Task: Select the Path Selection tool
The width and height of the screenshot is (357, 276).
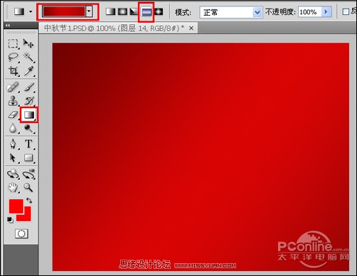Action: (13, 158)
